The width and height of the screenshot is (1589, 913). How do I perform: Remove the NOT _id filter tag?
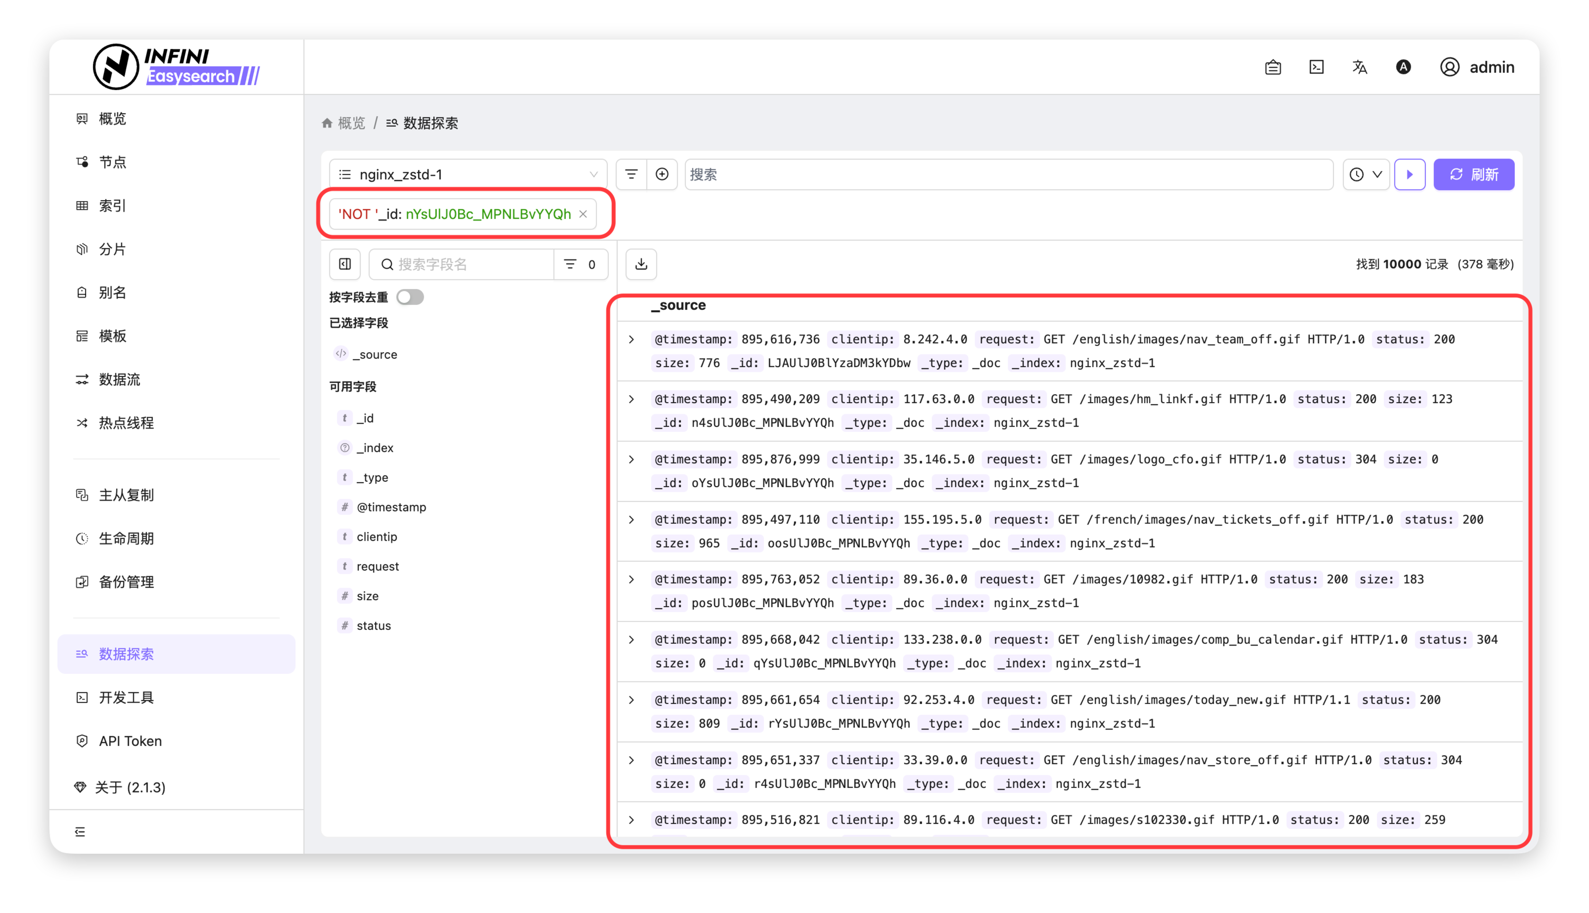click(583, 214)
